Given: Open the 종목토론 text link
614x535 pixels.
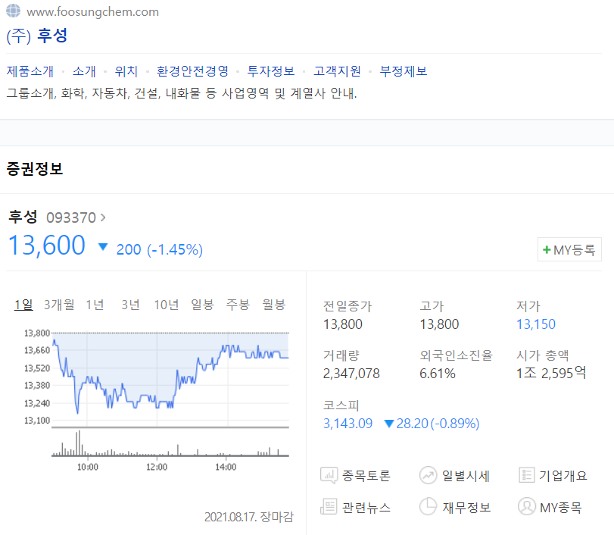Looking at the screenshot, I should (x=366, y=475).
